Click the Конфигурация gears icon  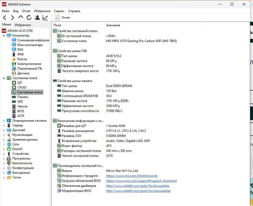(9, 168)
